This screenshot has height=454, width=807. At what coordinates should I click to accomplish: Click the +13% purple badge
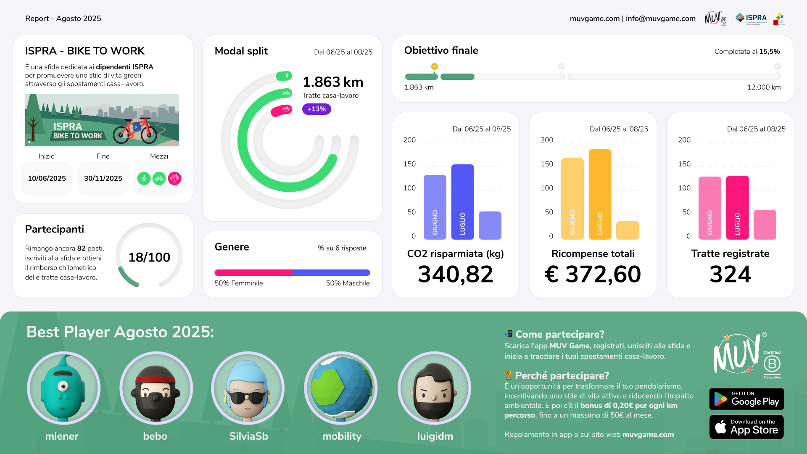pos(316,109)
